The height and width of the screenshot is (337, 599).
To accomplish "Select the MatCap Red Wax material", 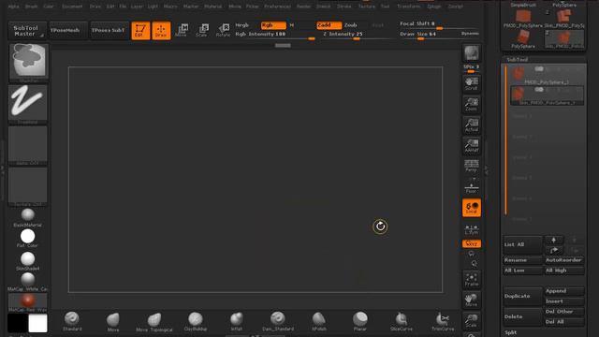I will pos(27,302).
